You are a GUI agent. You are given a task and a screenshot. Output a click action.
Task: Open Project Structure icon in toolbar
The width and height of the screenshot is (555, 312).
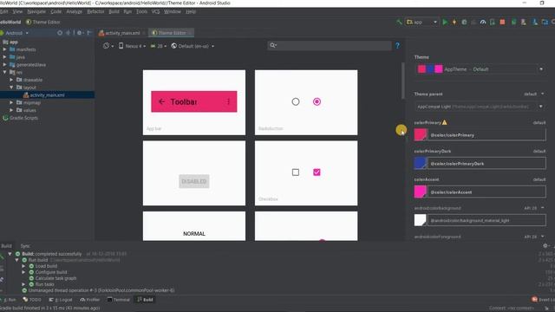pos(545,22)
